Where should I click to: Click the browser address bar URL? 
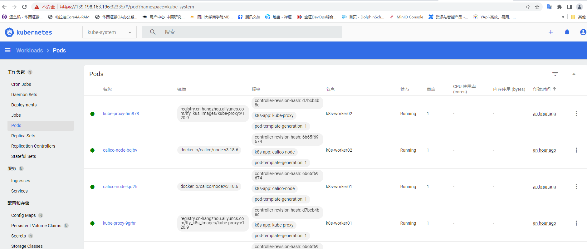click(127, 7)
